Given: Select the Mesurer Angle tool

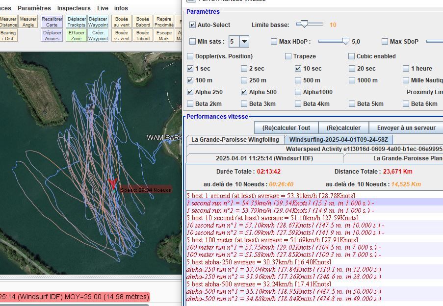Looking at the screenshot, I should 28,22.
